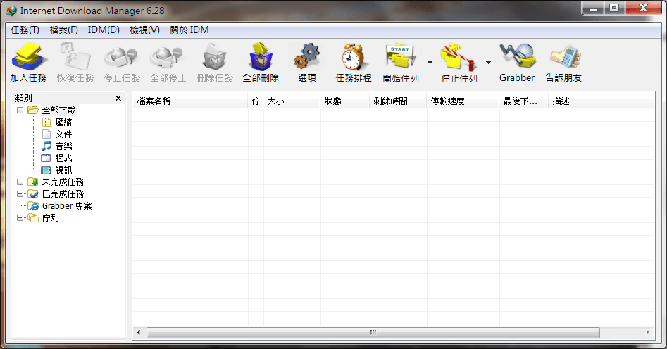The image size is (667, 349).
Task: Select the 視訊 category
Action: (63, 170)
